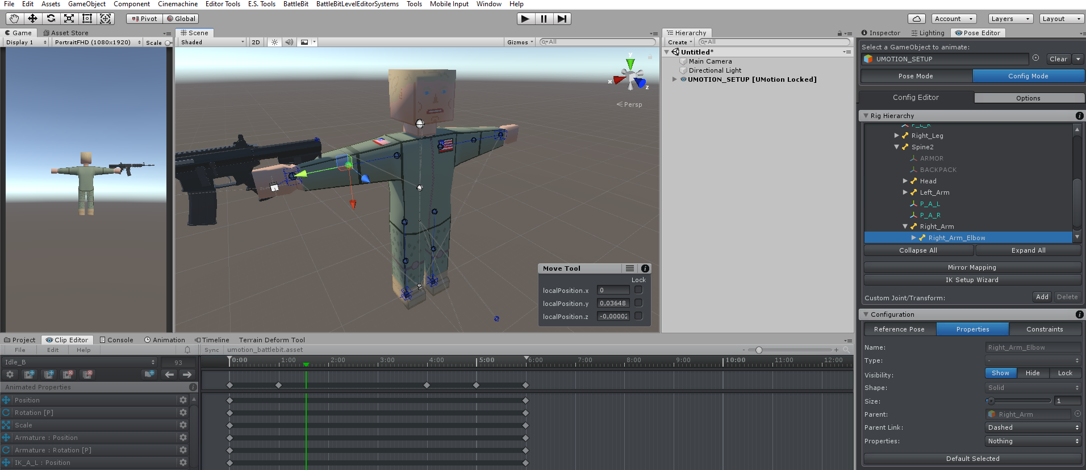Image resolution: width=1086 pixels, height=470 pixels.
Task: Expand the Right_Leg bone in Rig Hierarchy
Action: click(x=897, y=136)
